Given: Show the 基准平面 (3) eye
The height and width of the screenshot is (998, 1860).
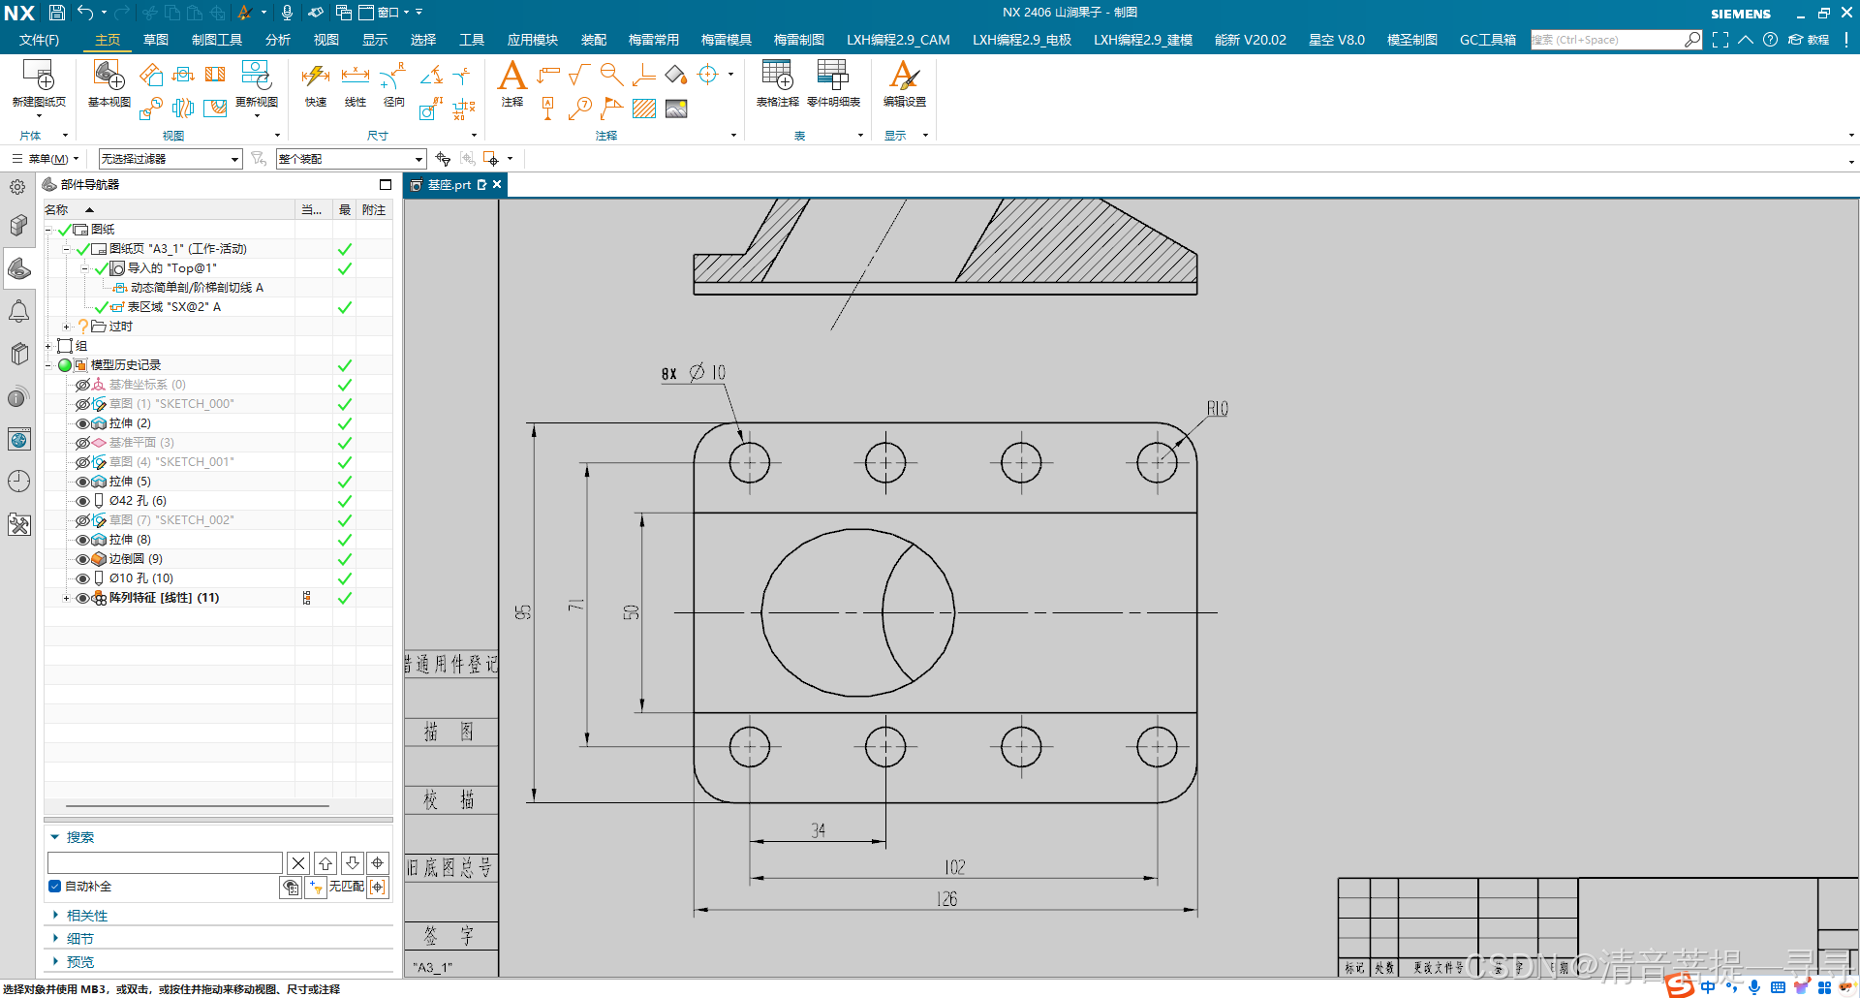Looking at the screenshot, I should (82, 443).
